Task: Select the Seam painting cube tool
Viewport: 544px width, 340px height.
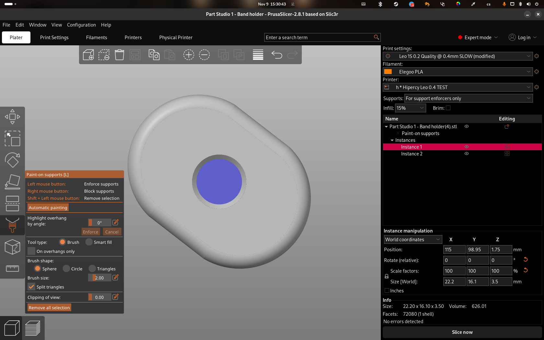Action: (12, 247)
